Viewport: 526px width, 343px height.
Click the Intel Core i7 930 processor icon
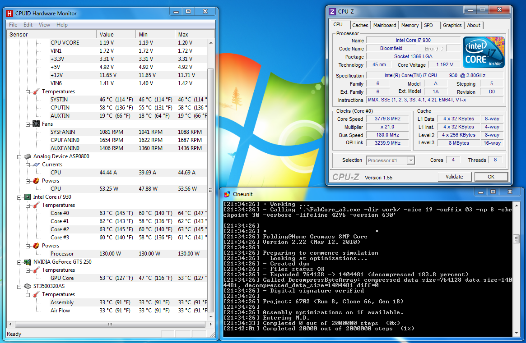28,197
